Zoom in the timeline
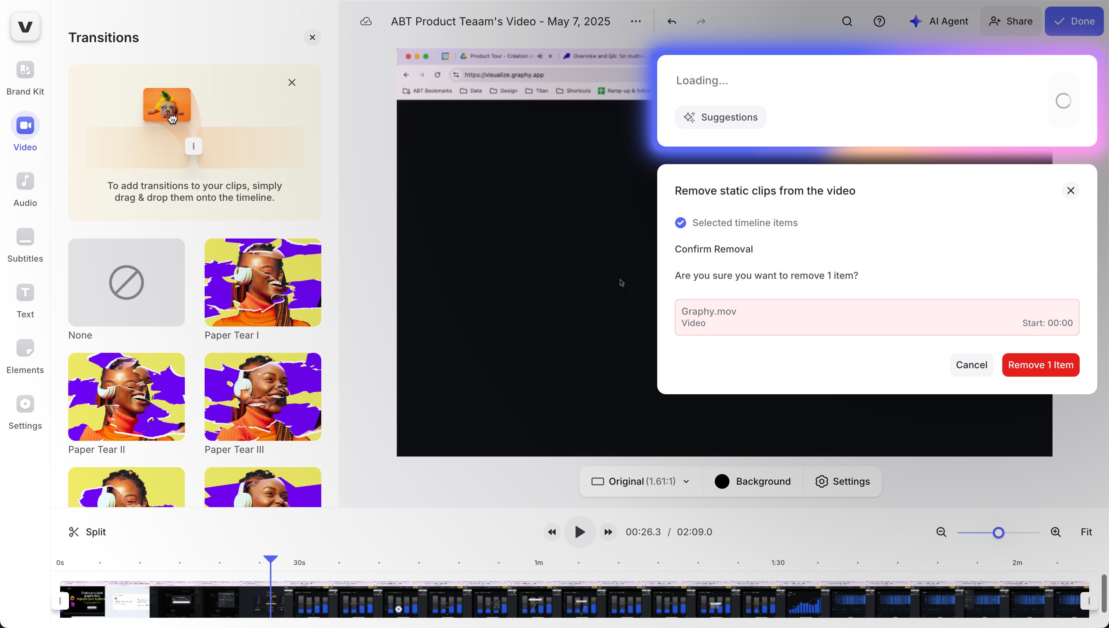The height and width of the screenshot is (628, 1109). click(x=1055, y=532)
